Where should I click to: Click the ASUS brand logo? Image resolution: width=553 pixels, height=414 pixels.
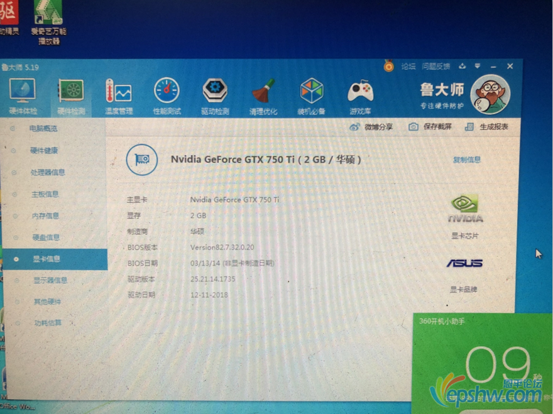coord(464,263)
